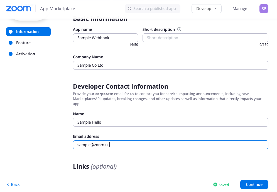The width and height of the screenshot is (277, 192).
Task: Click the Company Name field
Action: [x=170, y=65]
